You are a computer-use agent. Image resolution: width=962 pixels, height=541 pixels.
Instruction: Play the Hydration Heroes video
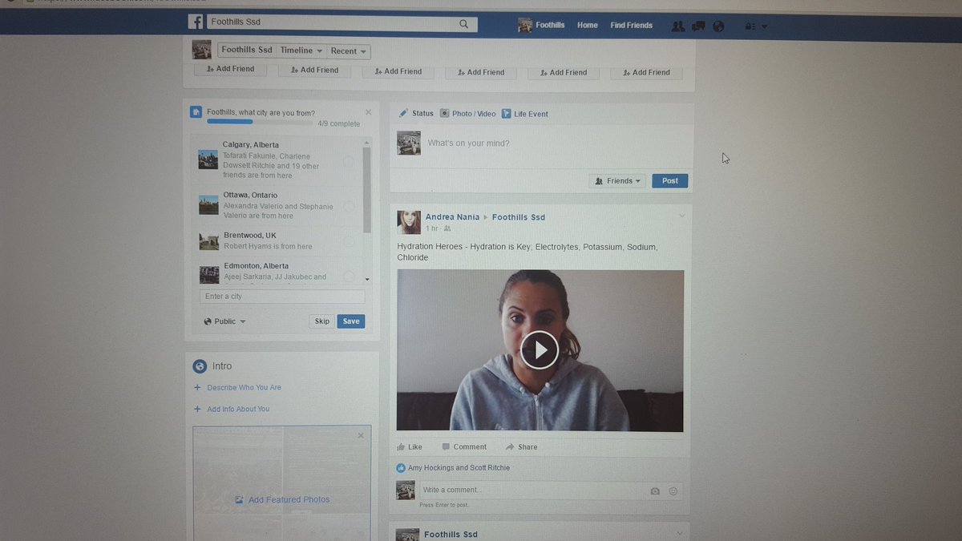pos(540,349)
